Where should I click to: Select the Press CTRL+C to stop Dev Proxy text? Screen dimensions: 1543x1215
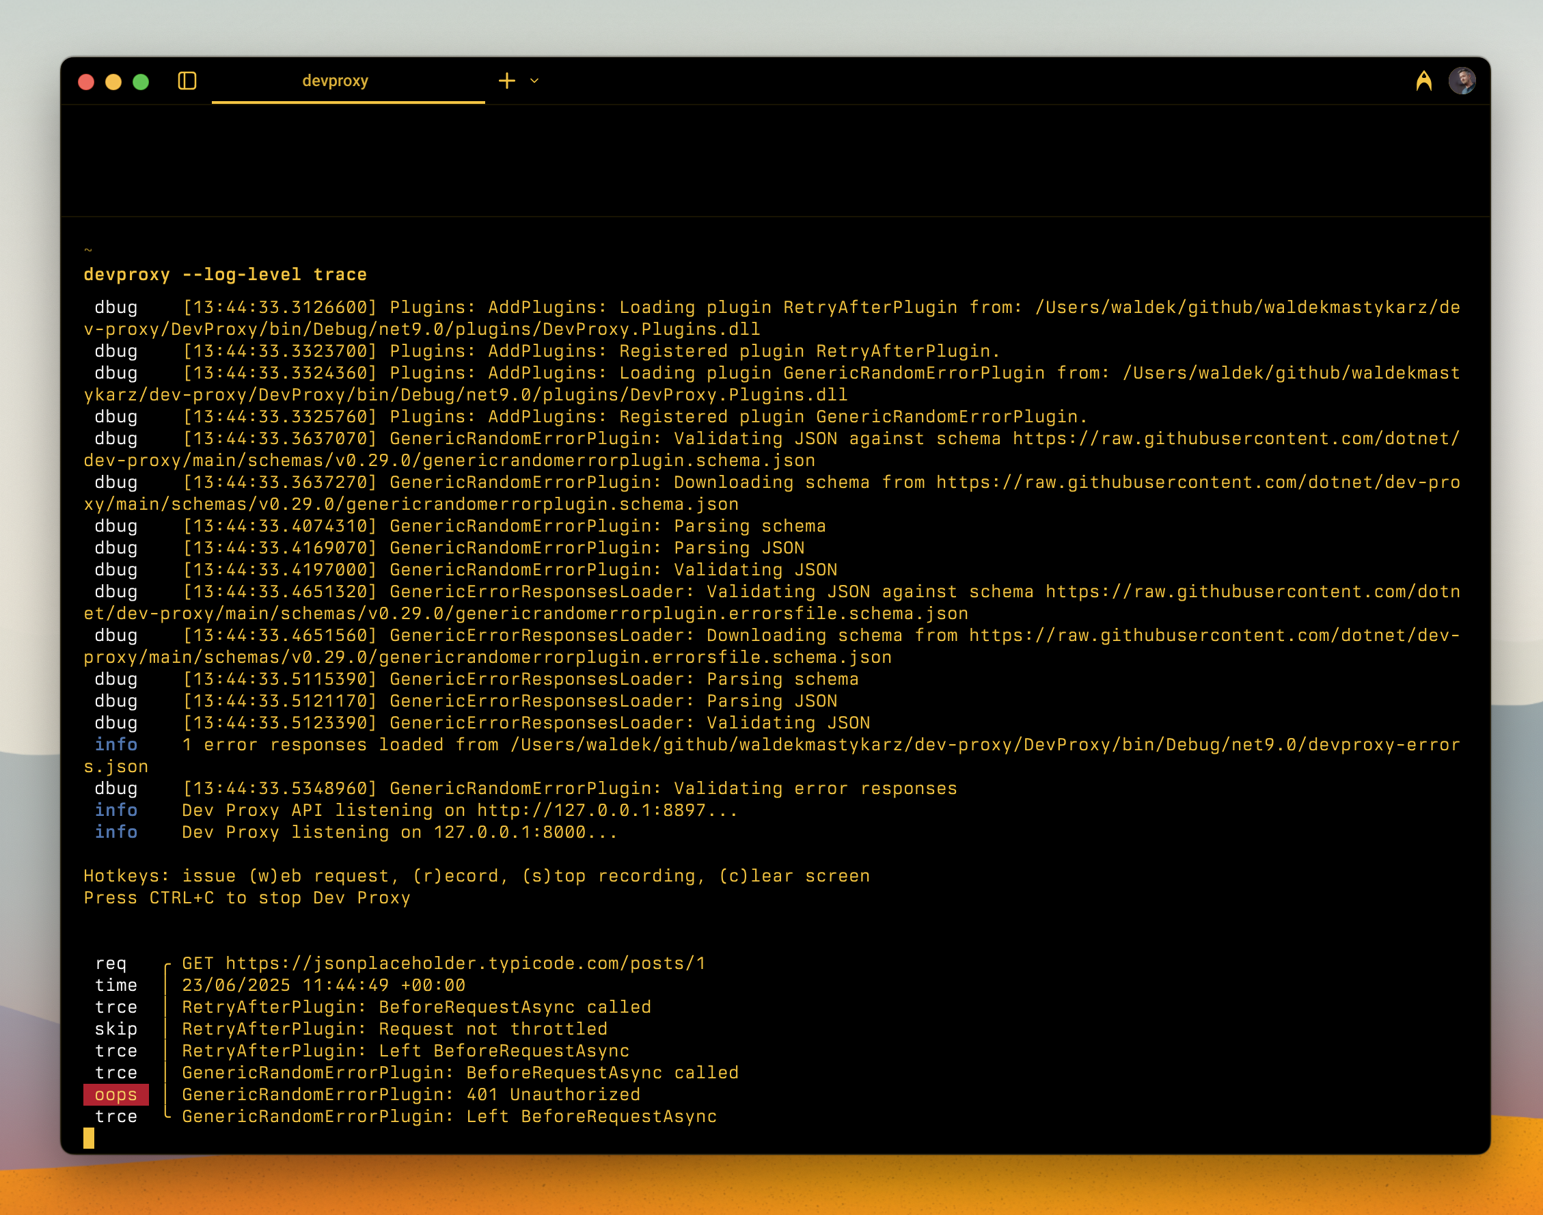245,898
